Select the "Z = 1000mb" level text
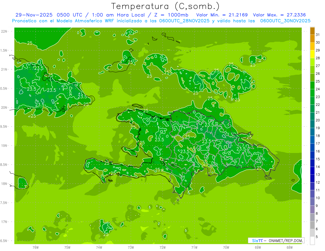 click(171, 15)
